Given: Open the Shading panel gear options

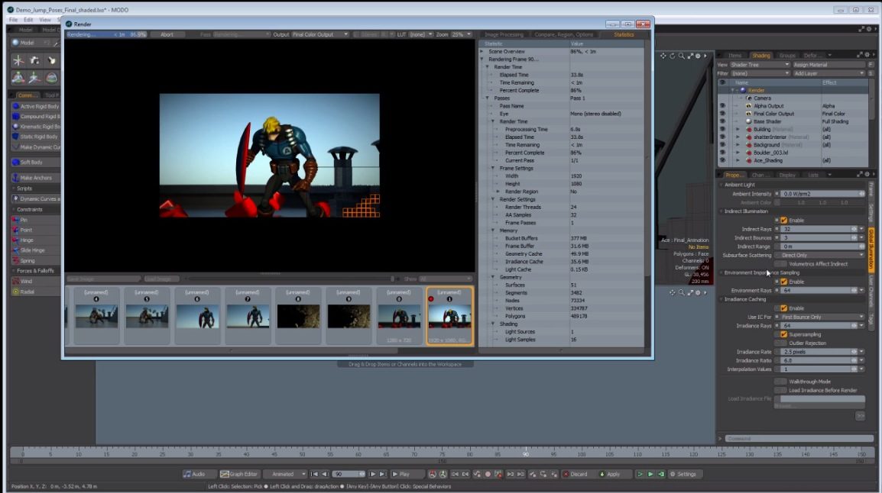Looking at the screenshot, I should pyautogui.click(x=867, y=55).
